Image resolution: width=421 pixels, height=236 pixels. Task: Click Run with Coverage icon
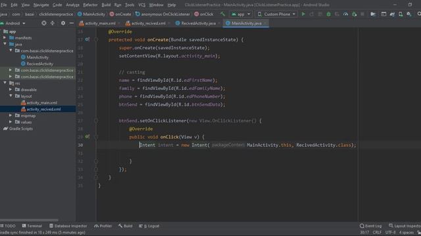point(337,14)
